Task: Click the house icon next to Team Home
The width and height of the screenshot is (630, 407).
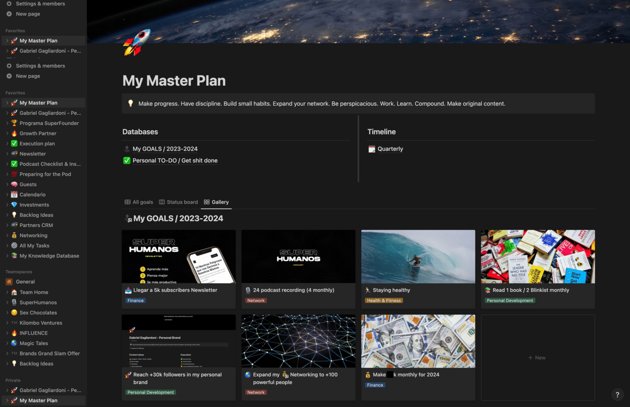Action: [x=14, y=292]
